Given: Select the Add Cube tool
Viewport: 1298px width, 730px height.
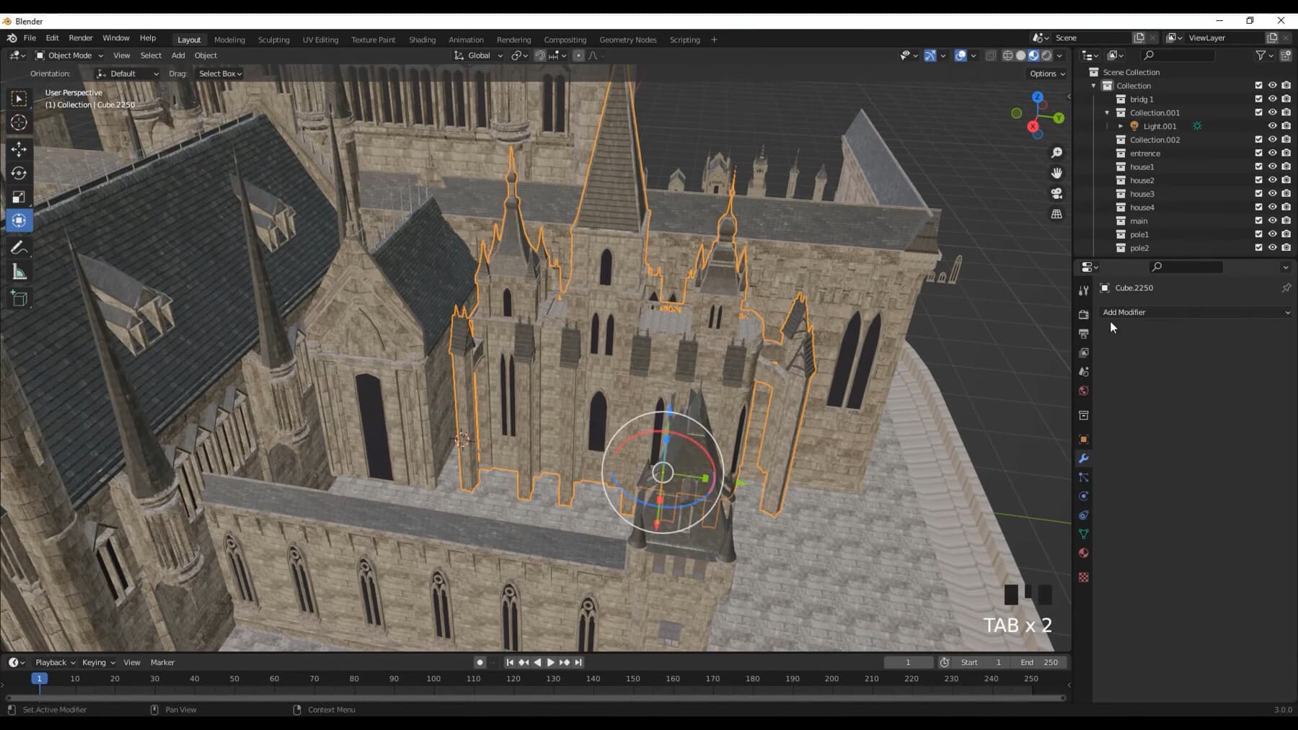Looking at the screenshot, I should [19, 298].
